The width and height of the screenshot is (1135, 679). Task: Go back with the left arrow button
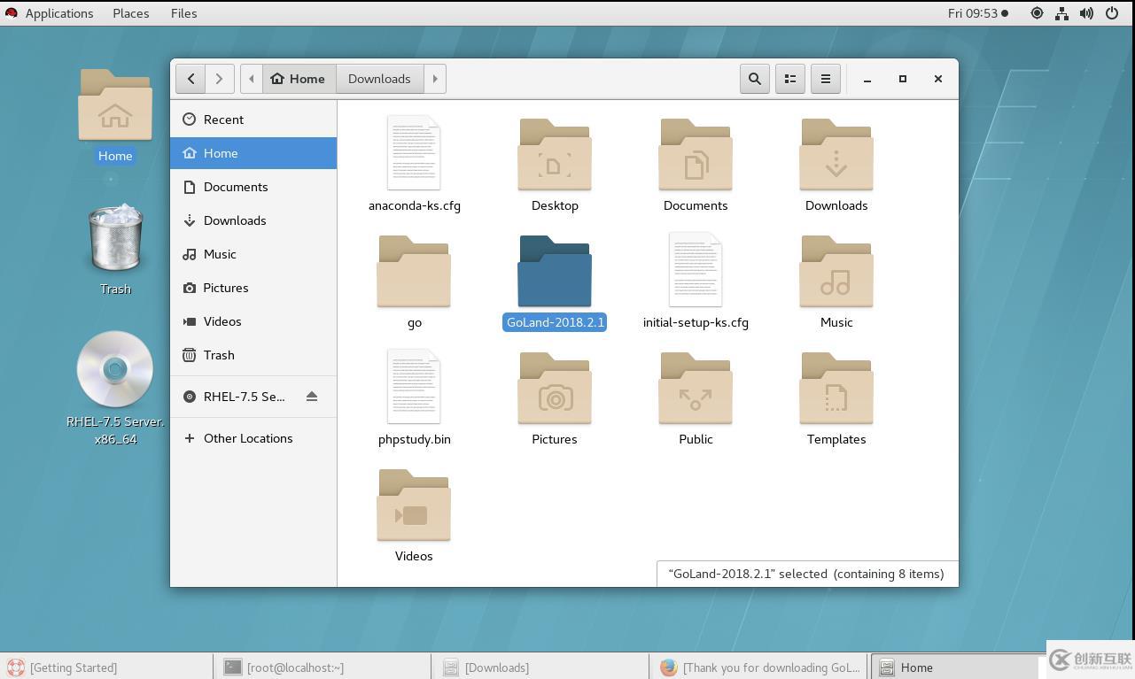[x=190, y=79]
